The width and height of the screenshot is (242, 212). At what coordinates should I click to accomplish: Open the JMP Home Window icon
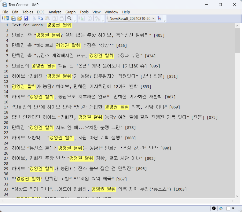[x=221, y=208]
